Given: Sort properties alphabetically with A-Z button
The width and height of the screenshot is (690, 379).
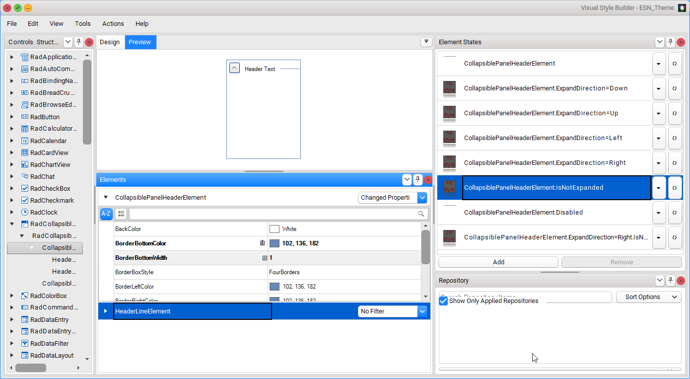Looking at the screenshot, I should pos(106,214).
